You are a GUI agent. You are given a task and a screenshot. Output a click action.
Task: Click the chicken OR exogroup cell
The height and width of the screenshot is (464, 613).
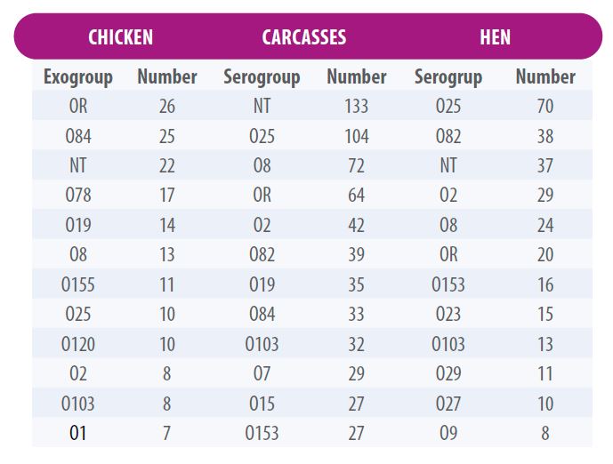pos(78,107)
